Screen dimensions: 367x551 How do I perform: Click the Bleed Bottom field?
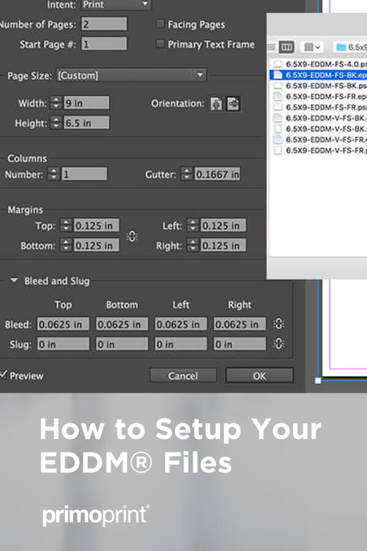(x=122, y=324)
